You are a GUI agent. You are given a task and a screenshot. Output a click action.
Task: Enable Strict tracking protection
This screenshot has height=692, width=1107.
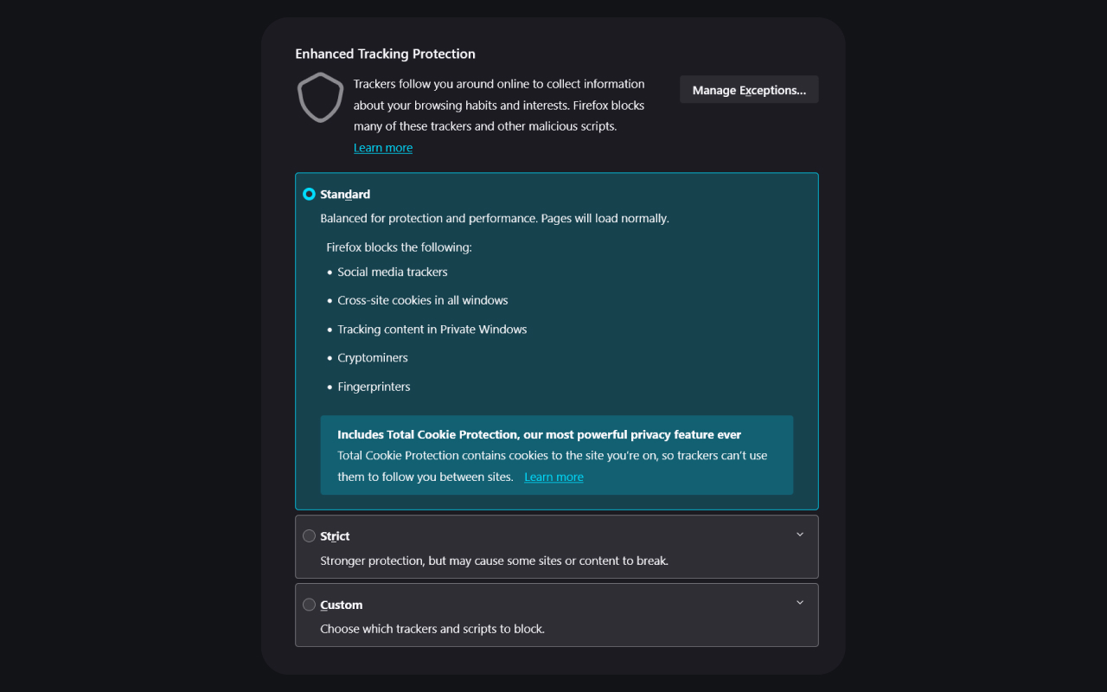pos(309,535)
